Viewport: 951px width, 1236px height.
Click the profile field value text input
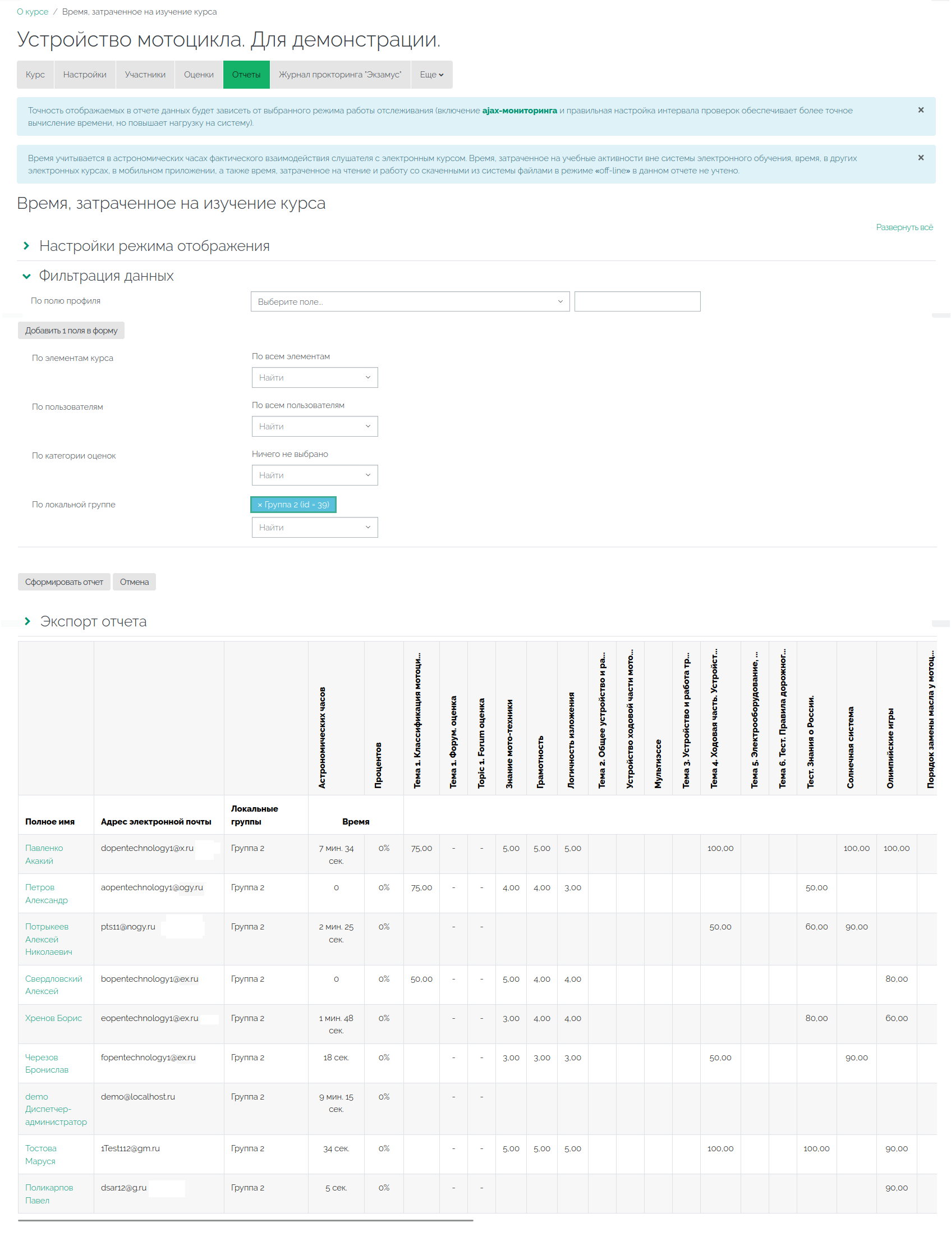[637, 301]
